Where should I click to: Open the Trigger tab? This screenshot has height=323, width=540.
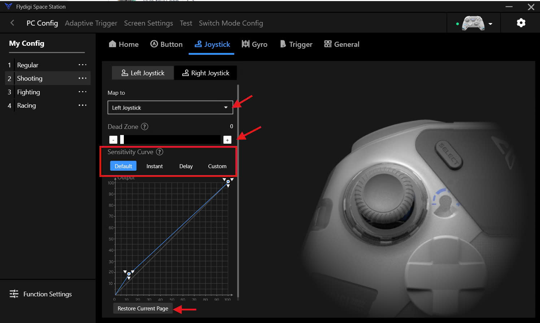click(296, 44)
